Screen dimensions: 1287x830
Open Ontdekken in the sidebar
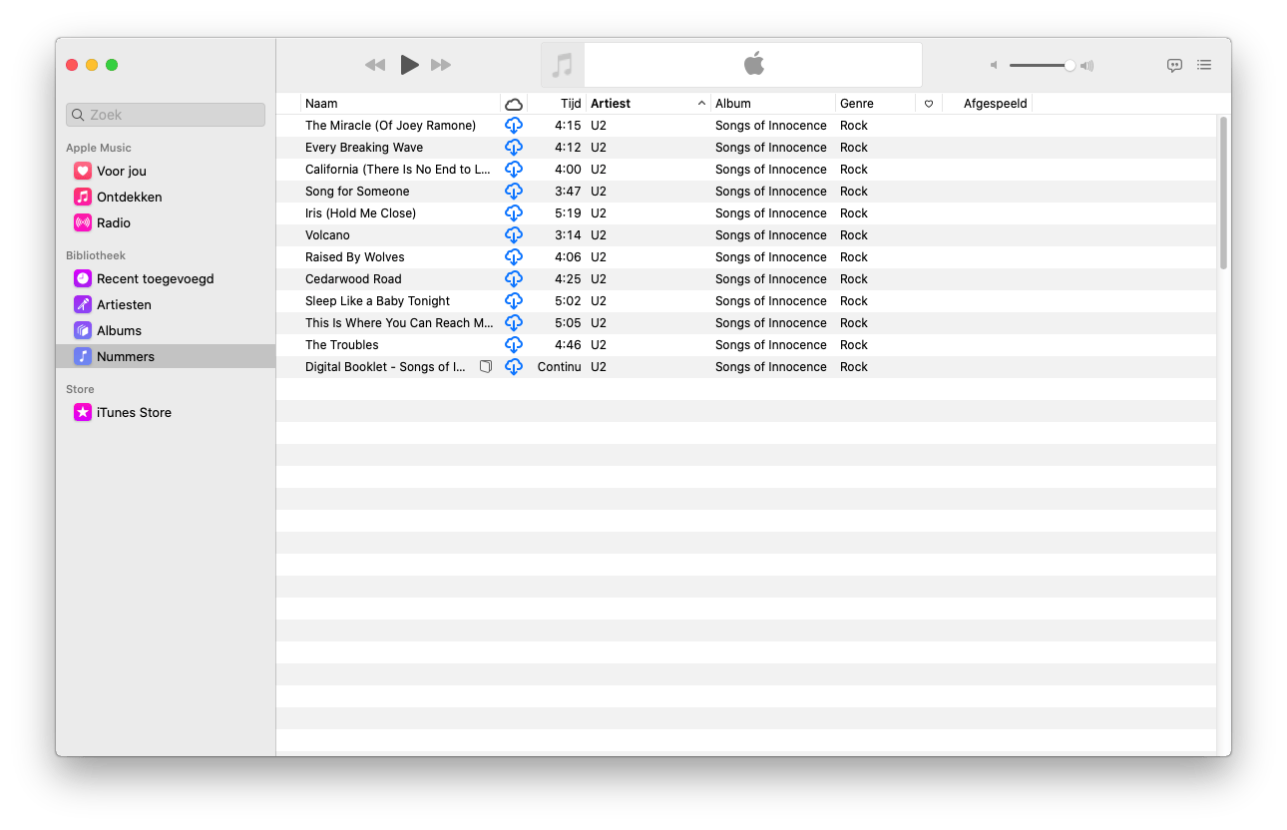point(166,197)
